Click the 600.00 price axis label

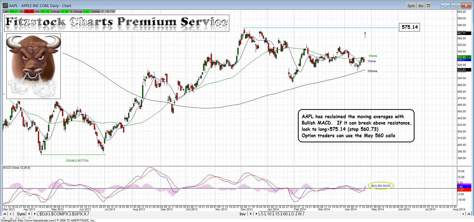tap(462, 12)
